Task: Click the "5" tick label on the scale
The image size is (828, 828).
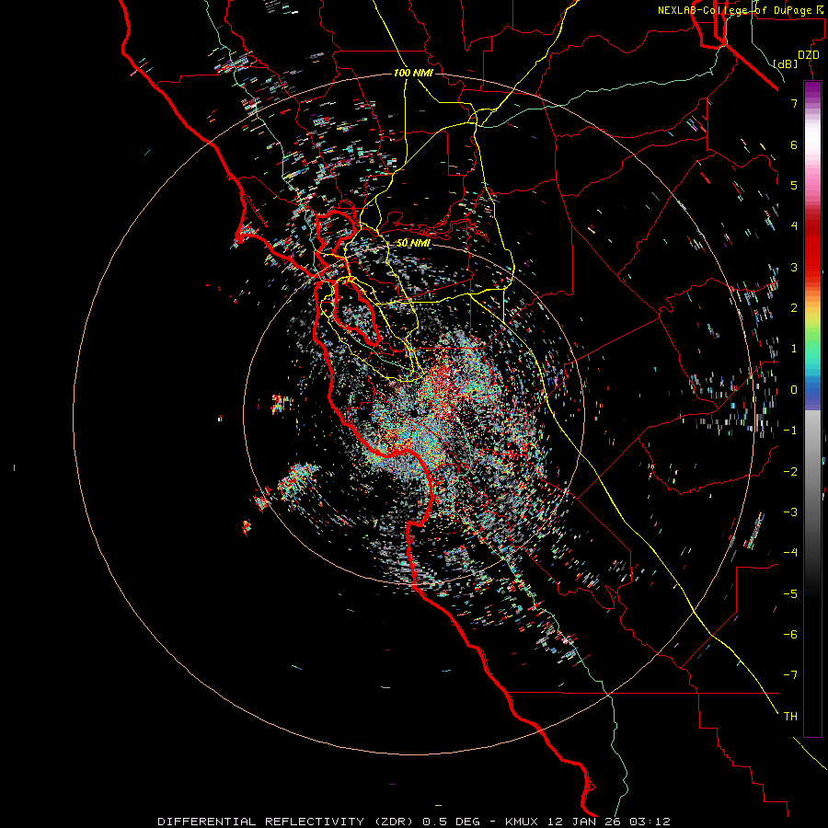Action: [x=794, y=185]
